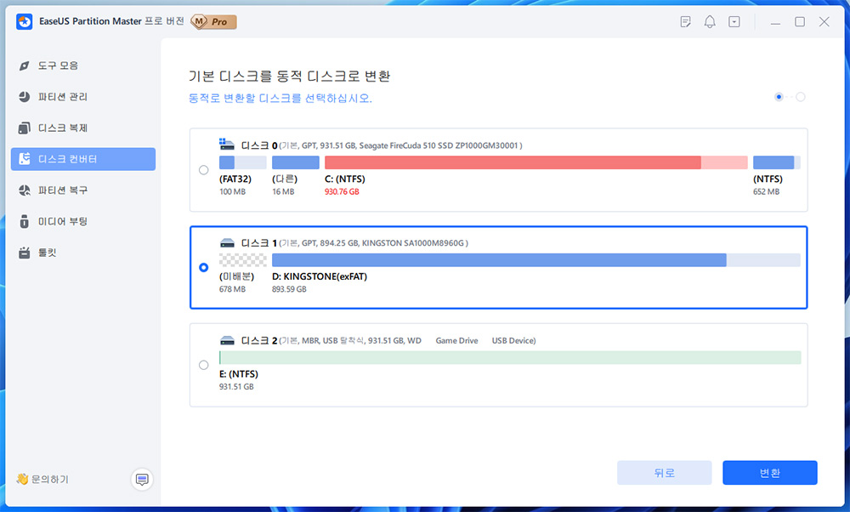Select the 디스크 0 radio button
This screenshot has height=512, width=850.
tap(204, 170)
